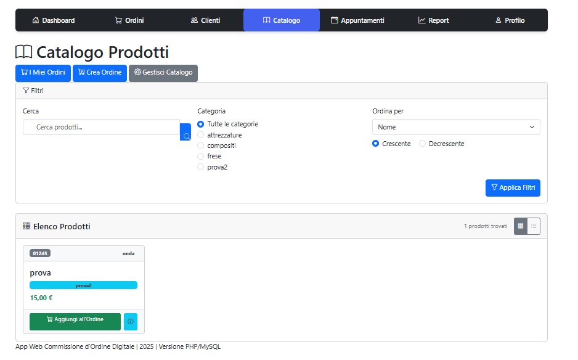Open Gestisci Catalogo with gear icon
Image resolution: width=578 pixels, height=360 pixels.
coord(163,73)
